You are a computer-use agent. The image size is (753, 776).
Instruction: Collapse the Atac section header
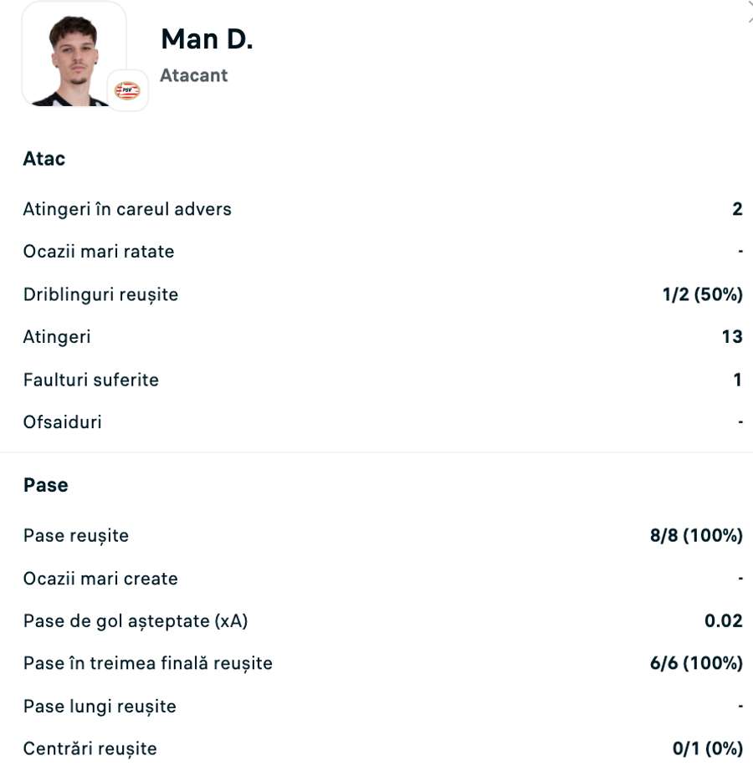(x=44, y=158)
